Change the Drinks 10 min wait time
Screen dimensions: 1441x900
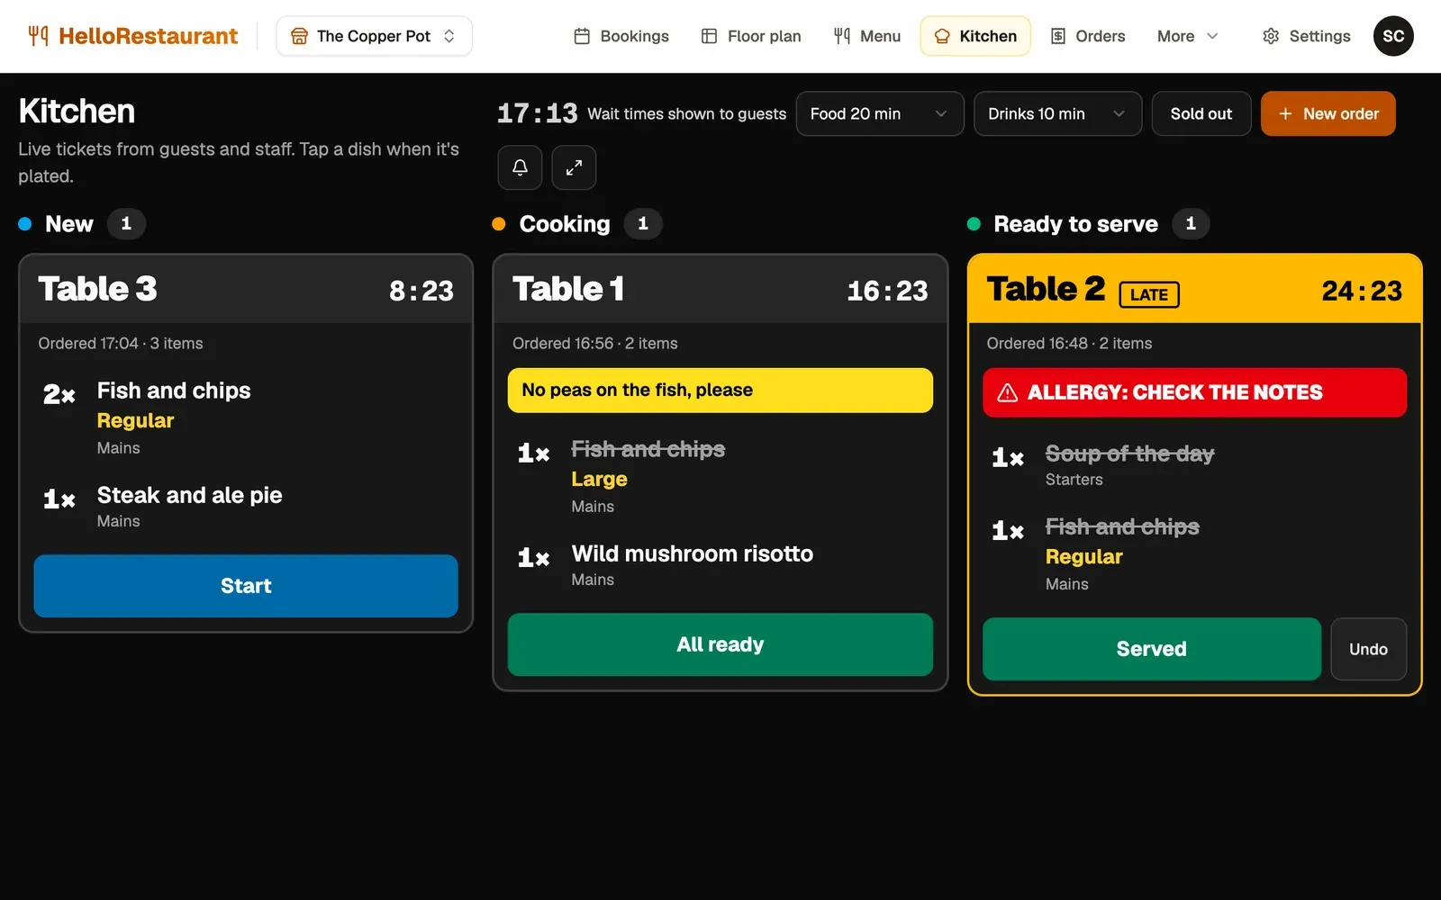click(x=1057, y=114)
